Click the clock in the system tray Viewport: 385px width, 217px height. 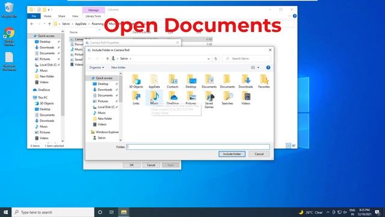(365, 212)
